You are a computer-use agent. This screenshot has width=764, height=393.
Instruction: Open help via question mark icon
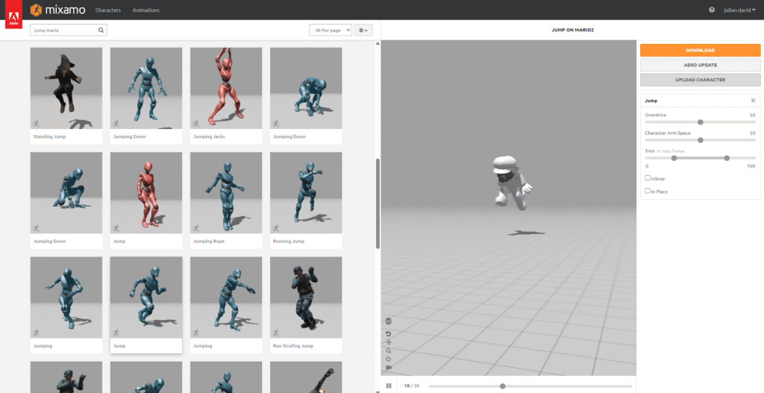(x=711, y=10)
